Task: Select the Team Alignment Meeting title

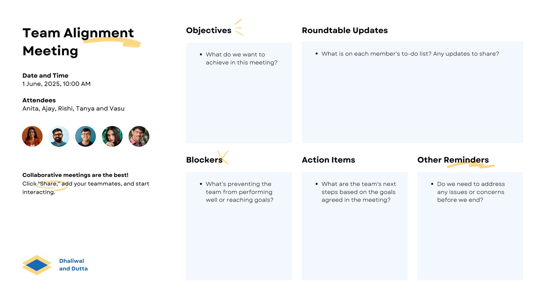Action: (x=78, y=42)
